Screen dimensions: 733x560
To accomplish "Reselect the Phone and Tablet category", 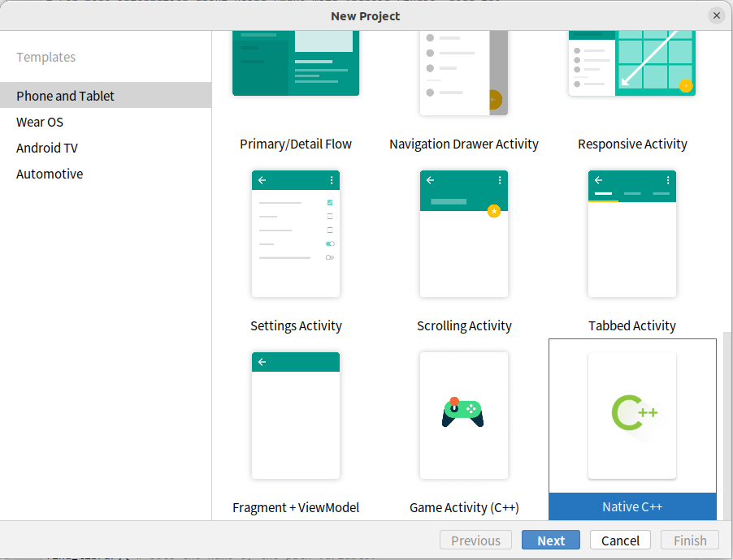I will (x=63, y=96).
